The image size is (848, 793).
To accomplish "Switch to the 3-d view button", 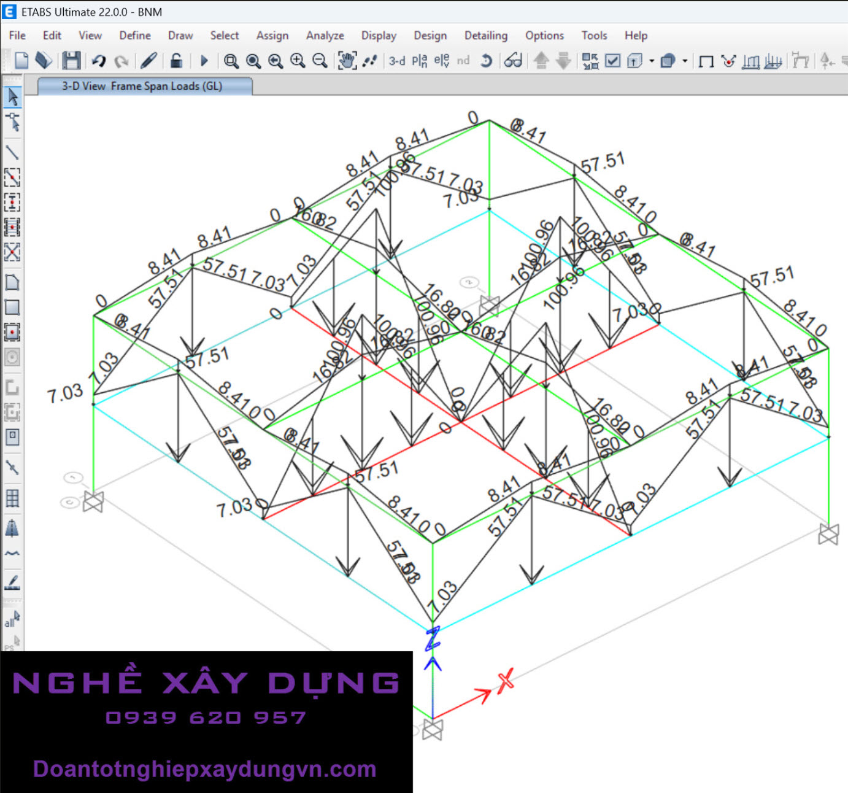I will [x=397, y=60].
